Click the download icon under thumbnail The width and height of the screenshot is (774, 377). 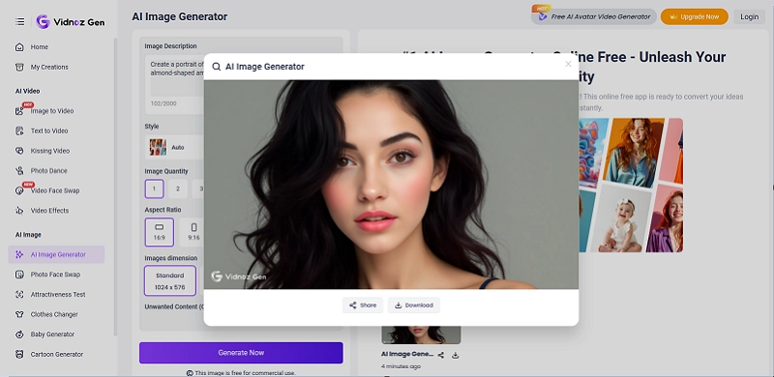(x=455, y=356)
